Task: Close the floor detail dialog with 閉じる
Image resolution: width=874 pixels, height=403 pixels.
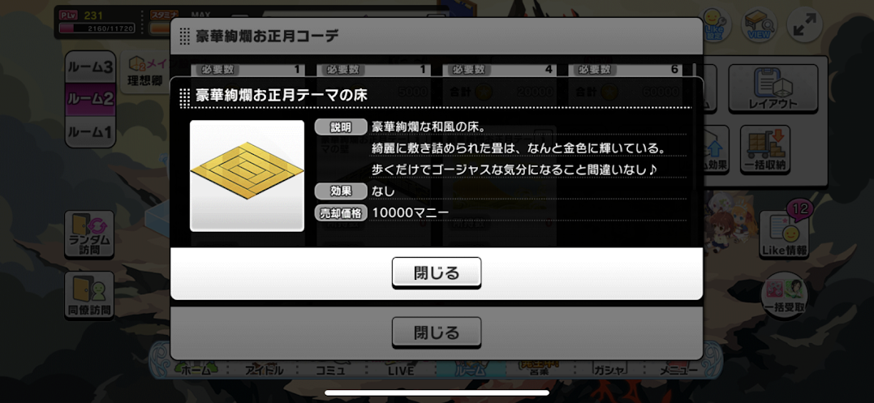Action: (x=437, y=272)
